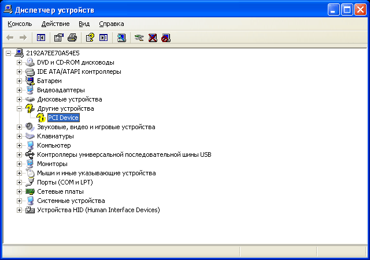This screenshot has height=260, width=370.
Task: Open the Консоль menu
Action: click(x=20, y=24)
